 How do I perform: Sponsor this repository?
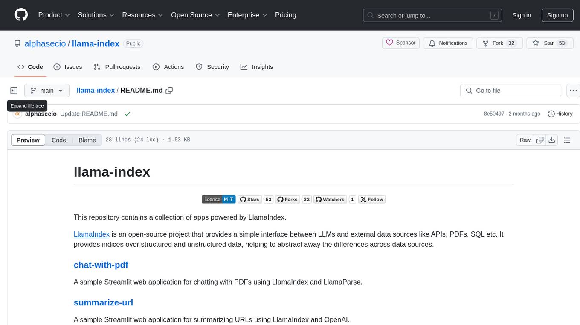[401, 43]
